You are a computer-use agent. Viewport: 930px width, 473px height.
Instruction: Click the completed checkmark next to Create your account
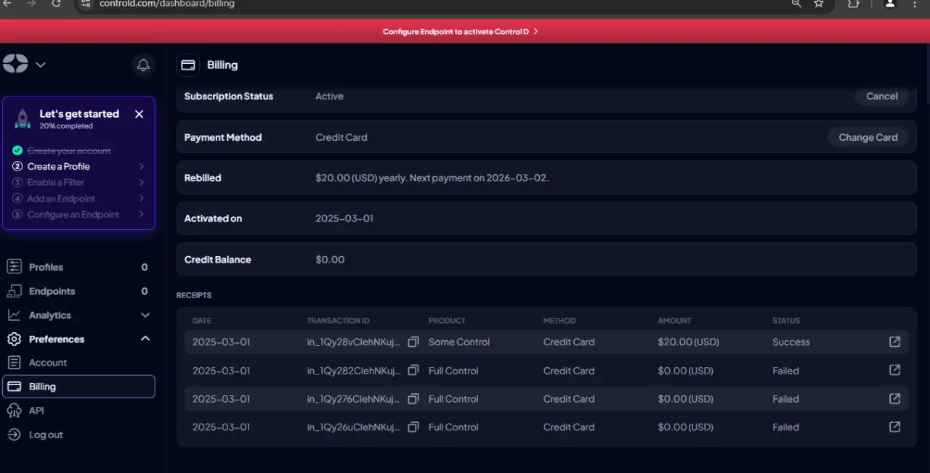coord(17,151)
